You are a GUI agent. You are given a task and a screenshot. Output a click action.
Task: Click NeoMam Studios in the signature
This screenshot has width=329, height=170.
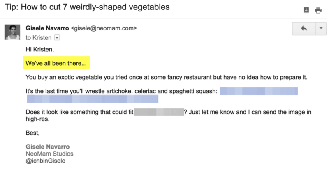point(50,154)
